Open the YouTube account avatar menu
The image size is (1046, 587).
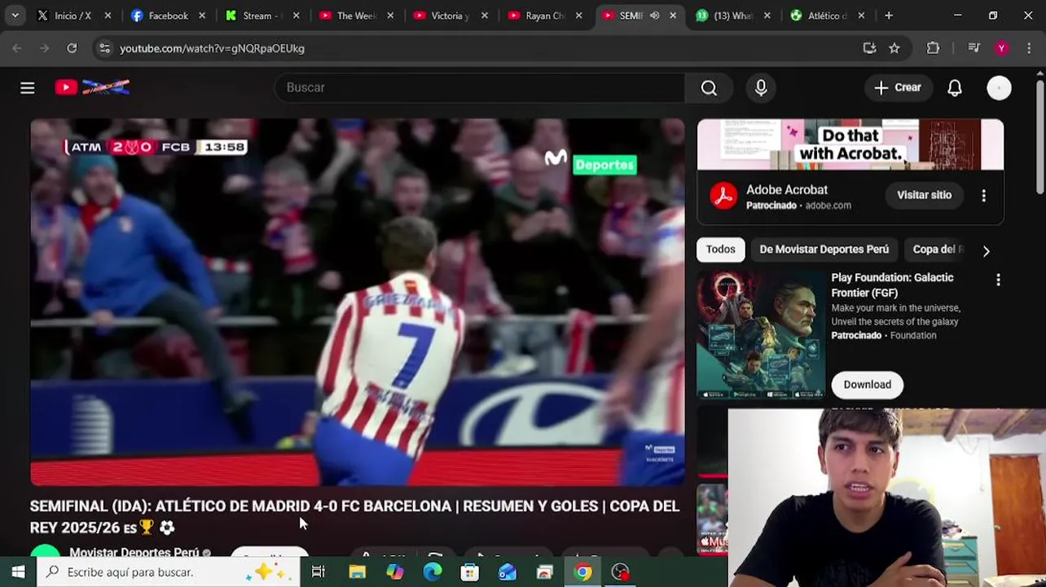point(999,88)
